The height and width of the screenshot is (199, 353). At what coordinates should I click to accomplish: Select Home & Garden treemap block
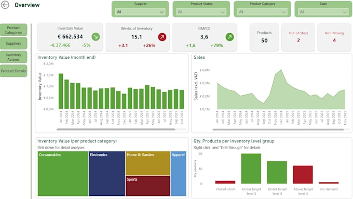[148, 163]
